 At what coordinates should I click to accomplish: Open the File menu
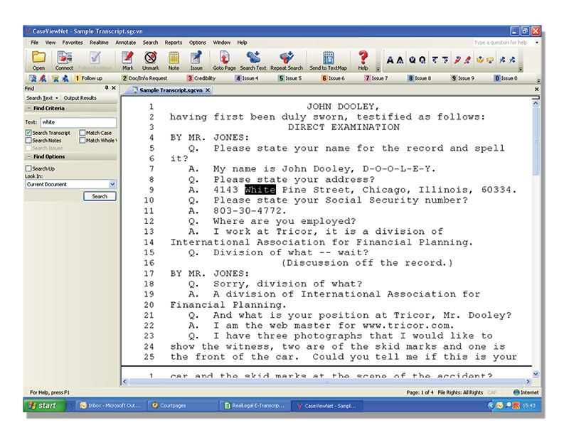[34, 43]
